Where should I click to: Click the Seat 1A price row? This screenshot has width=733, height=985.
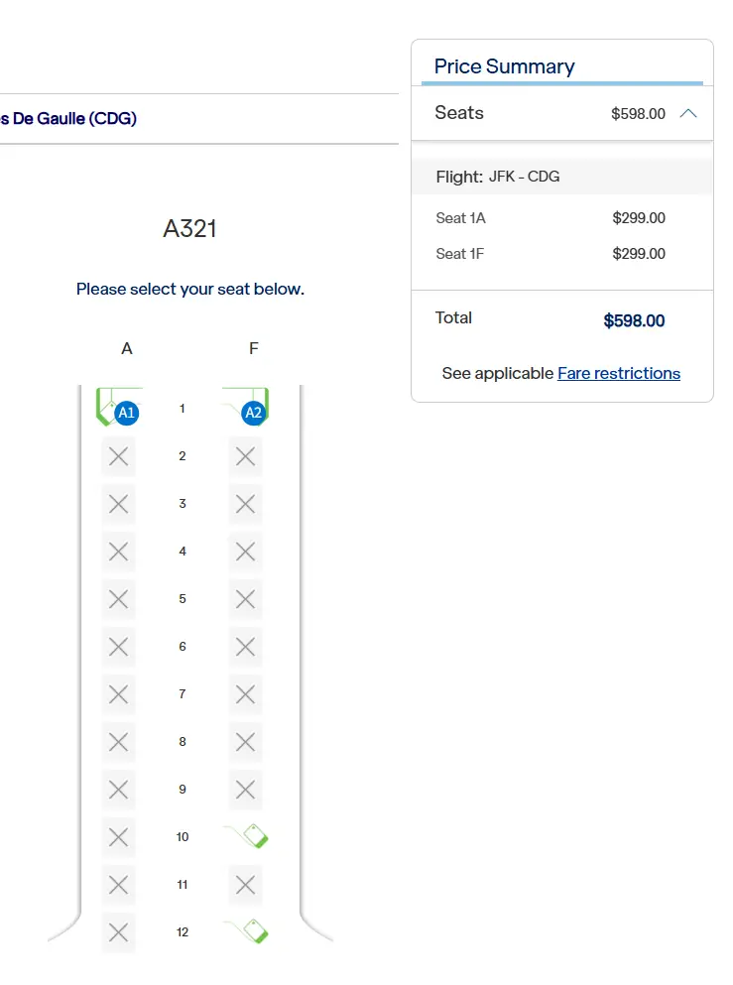[x=561, y=218]
